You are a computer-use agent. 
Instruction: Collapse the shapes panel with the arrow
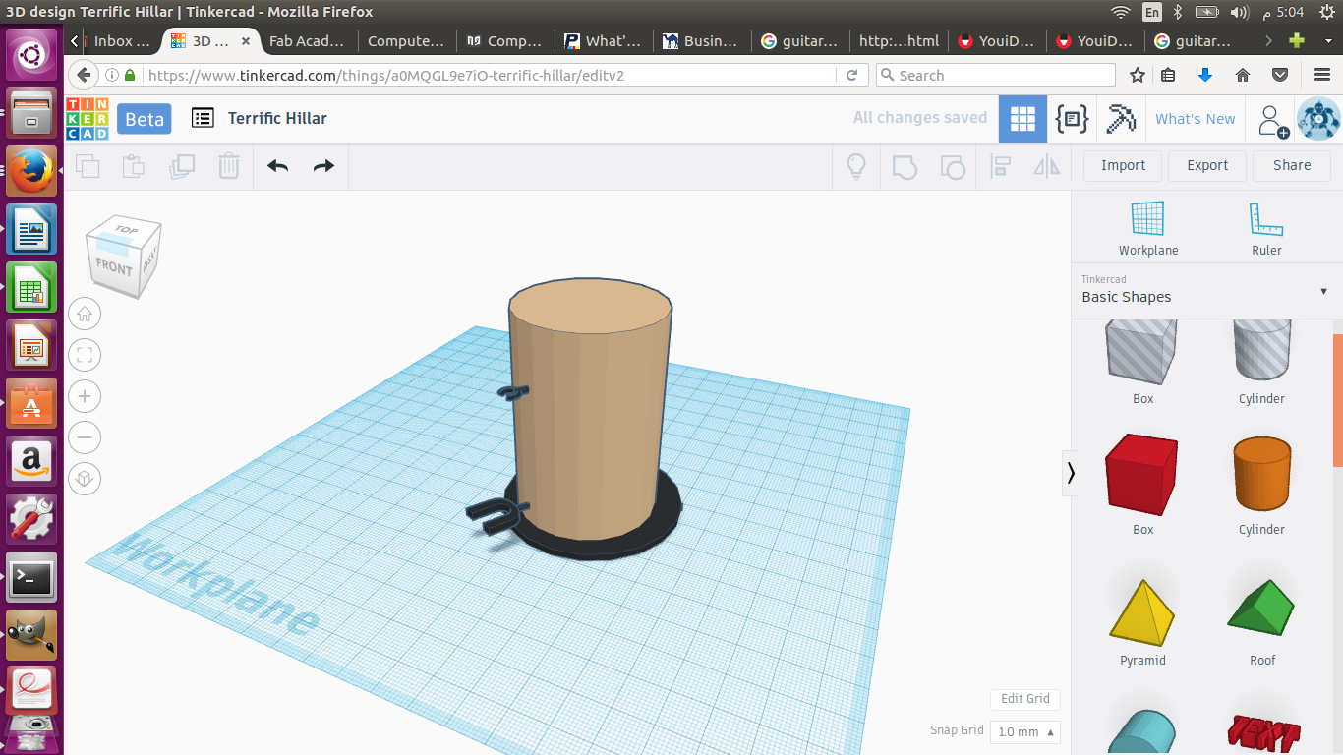(1071, 473)
